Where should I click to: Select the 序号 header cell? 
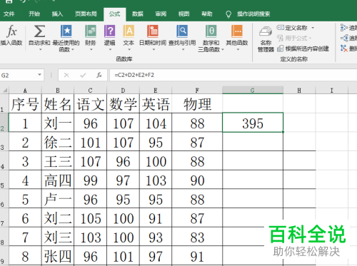[x=25, y=103]
